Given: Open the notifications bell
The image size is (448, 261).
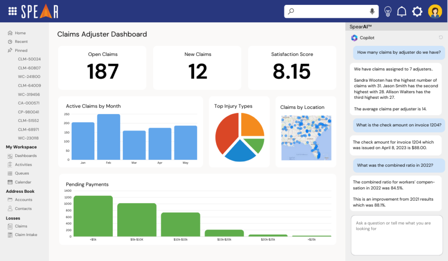Looking at the screenshot, I should [401, 11].
